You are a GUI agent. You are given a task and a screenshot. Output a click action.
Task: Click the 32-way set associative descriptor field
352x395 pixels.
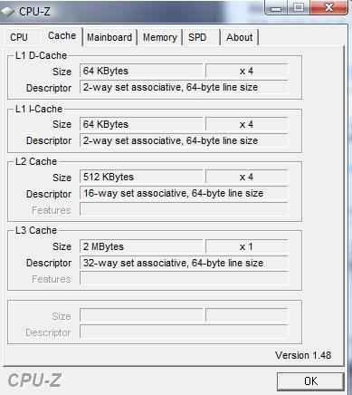[184, 263]
